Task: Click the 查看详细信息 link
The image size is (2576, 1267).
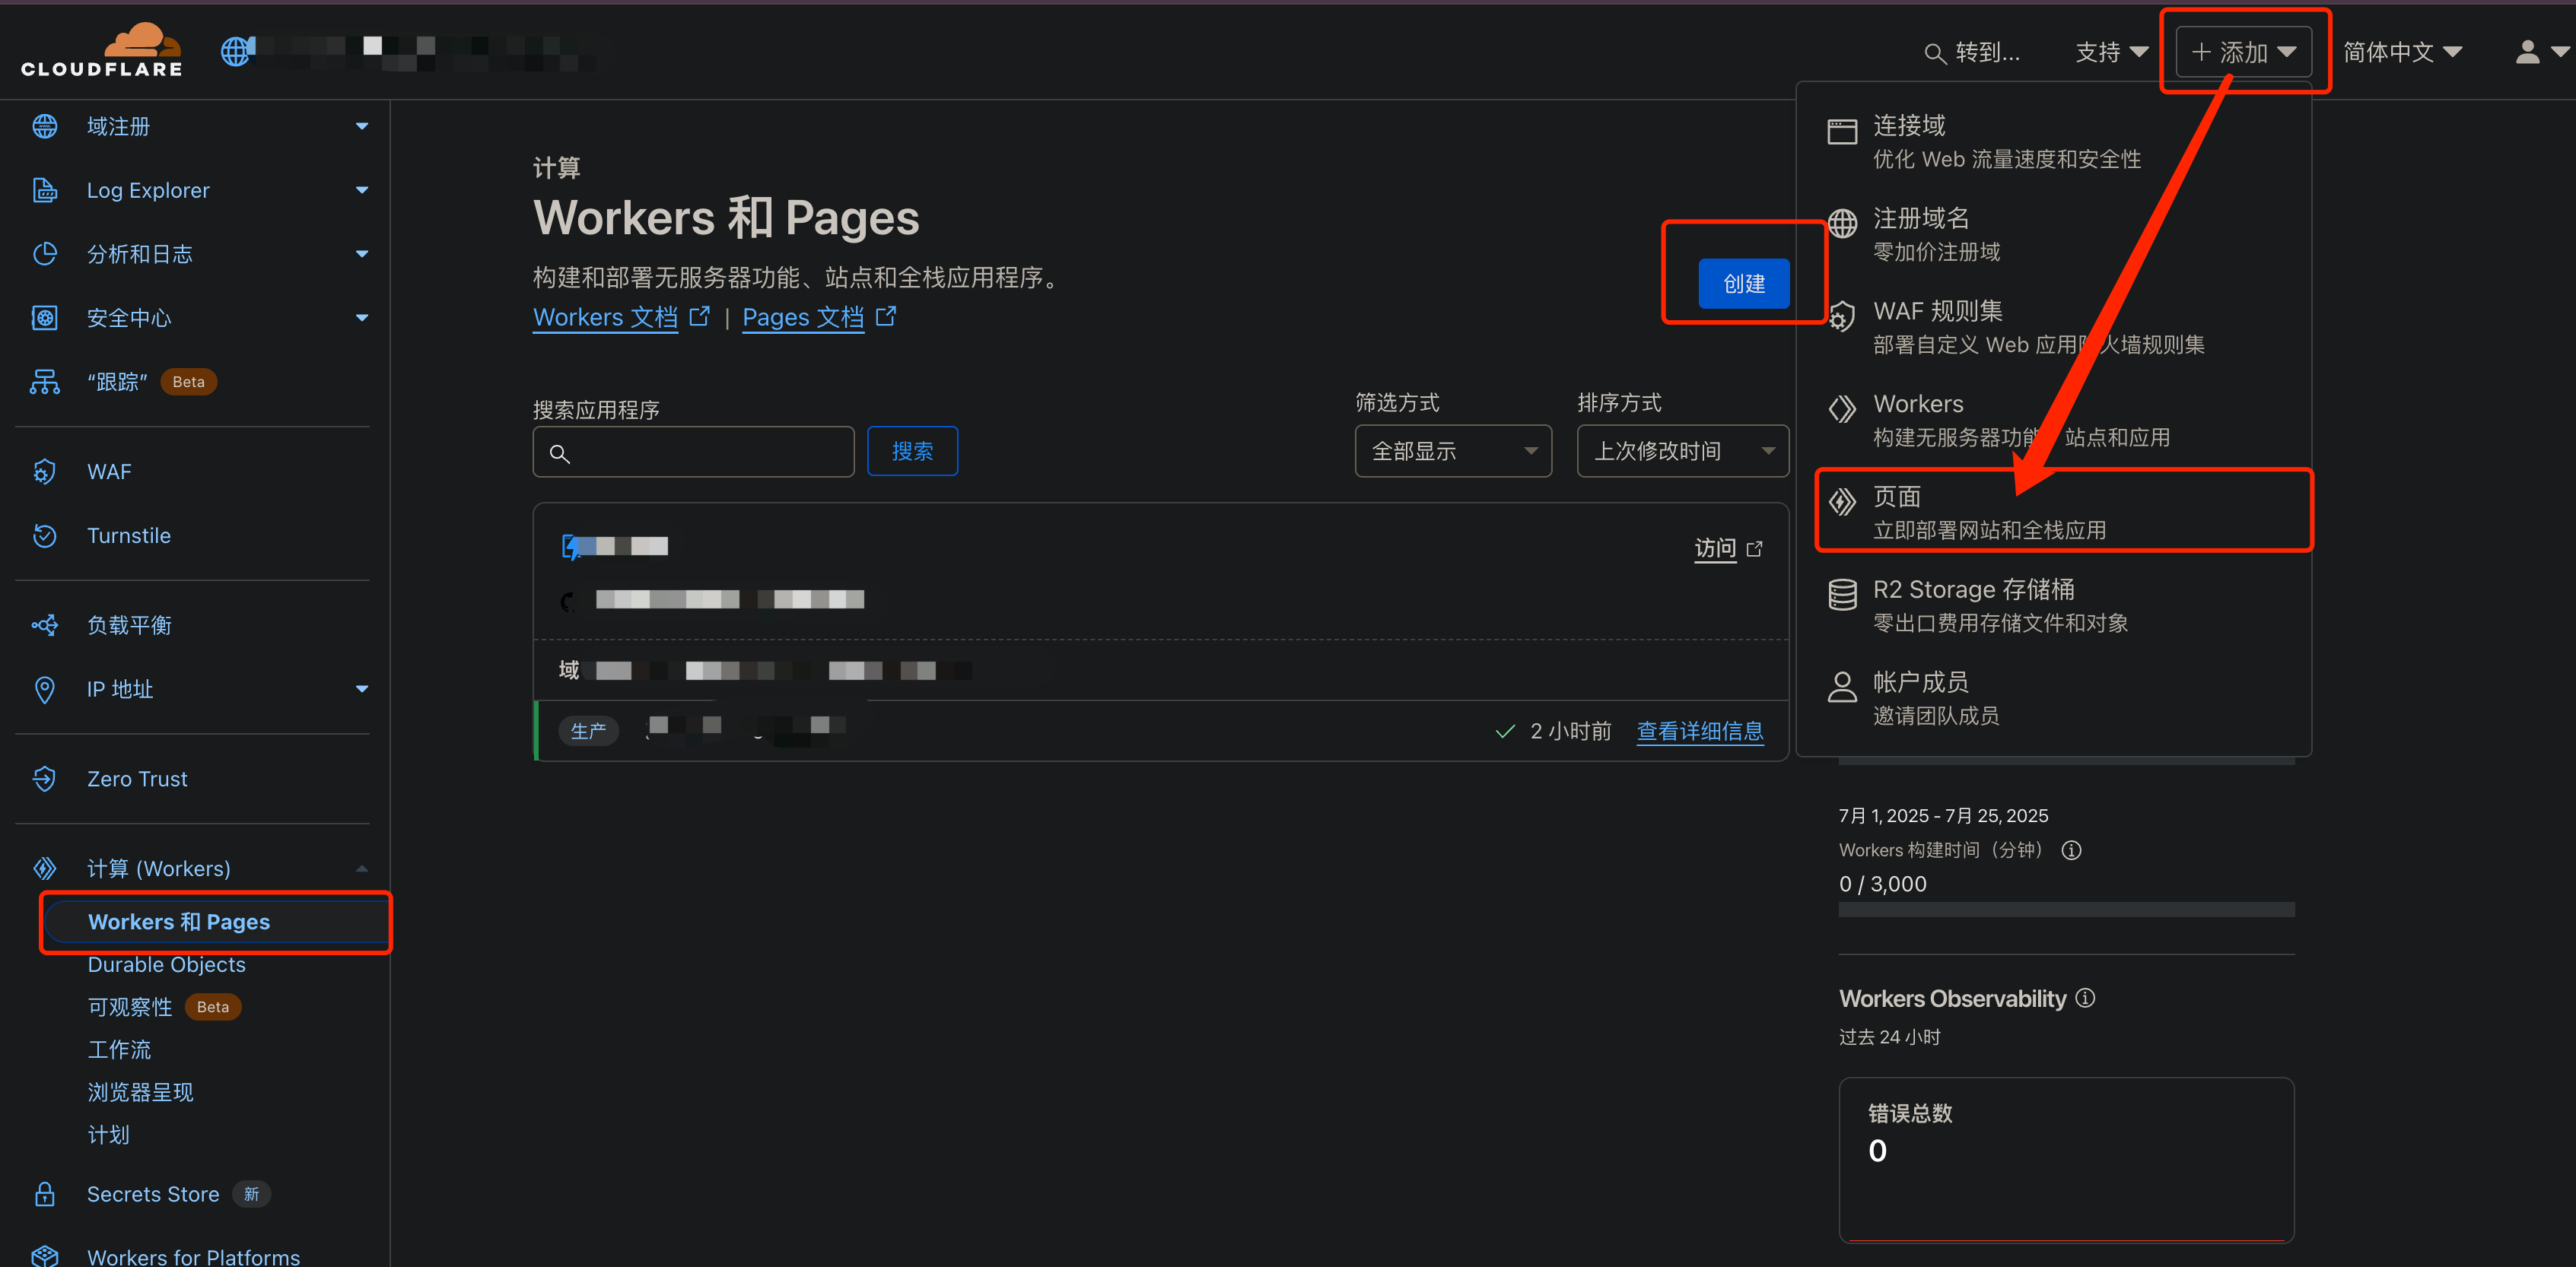Action: (1700, 731)
